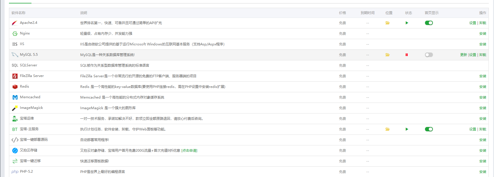Open the Apache2.4 folder location
The width and height of the screenshot is (494, 177).
[388, 23]
